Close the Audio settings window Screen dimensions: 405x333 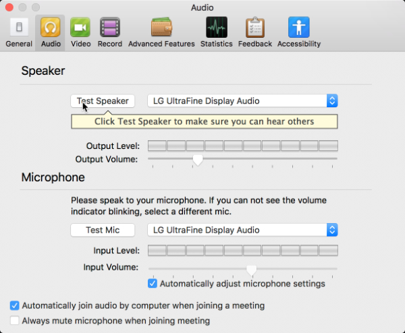[x=9, y=7]
